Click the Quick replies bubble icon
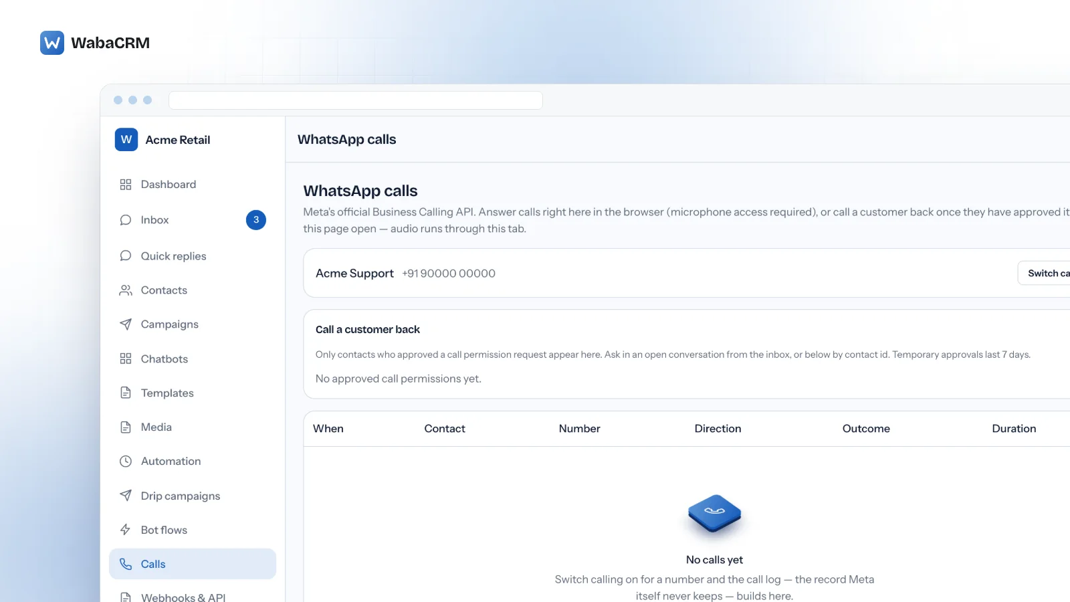This screenshot has height=602, width=1070. click(126, 256)
